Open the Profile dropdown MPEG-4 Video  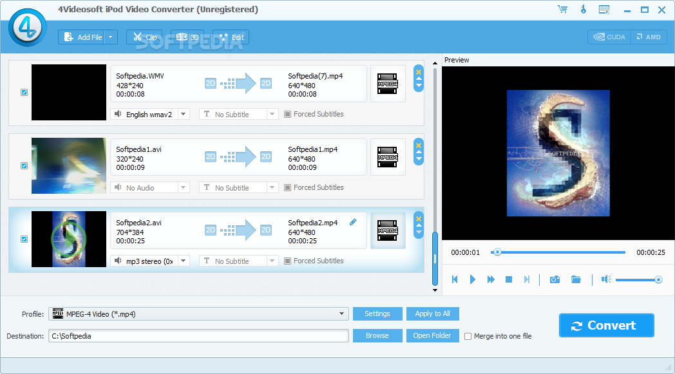tap(198, 313)
